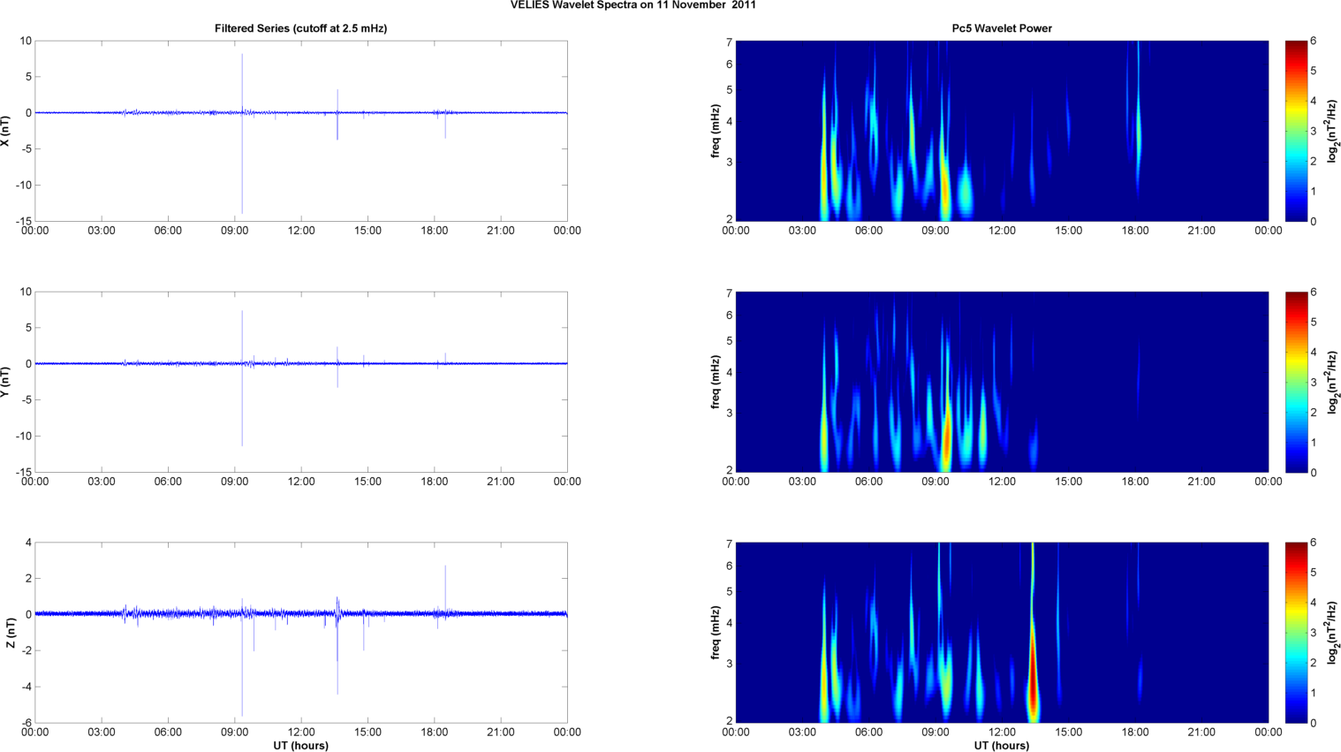
Task: Click freq (mHz) label of top wavelet plot
Action: click(716, 131)
